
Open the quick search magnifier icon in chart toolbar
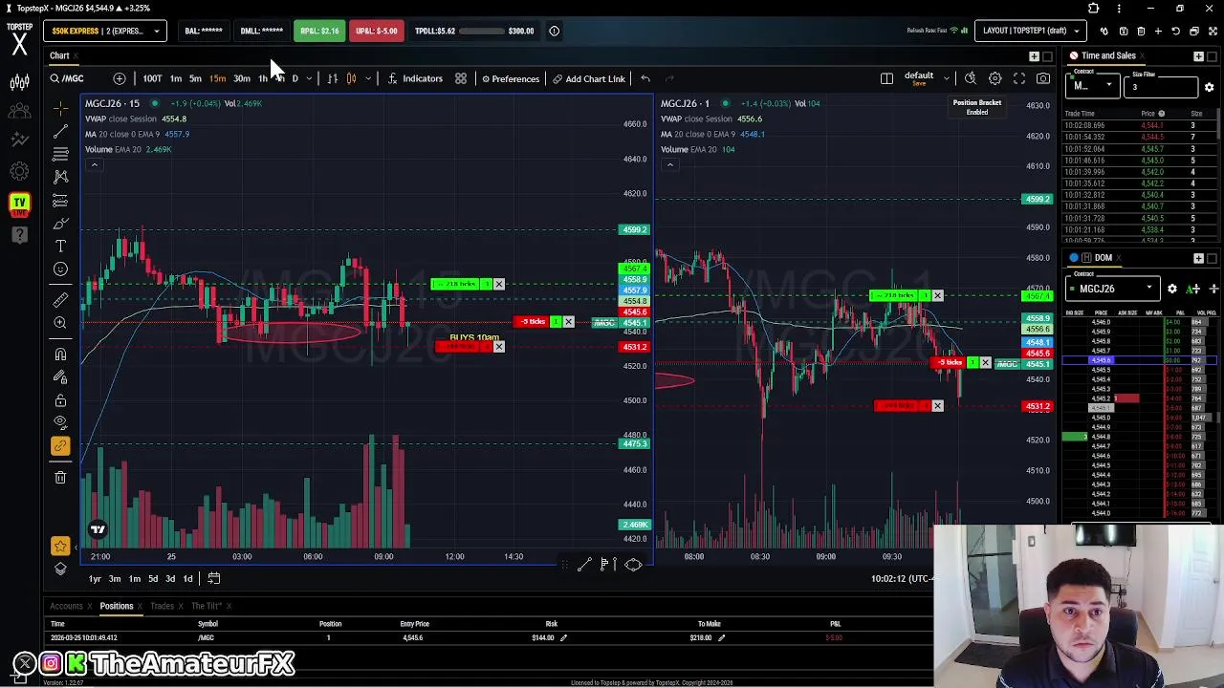pyautogui.click(x=970, y=78)
